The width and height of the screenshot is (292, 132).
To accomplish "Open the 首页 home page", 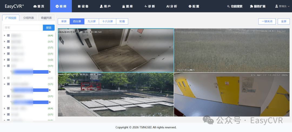I will click(39, 6).
